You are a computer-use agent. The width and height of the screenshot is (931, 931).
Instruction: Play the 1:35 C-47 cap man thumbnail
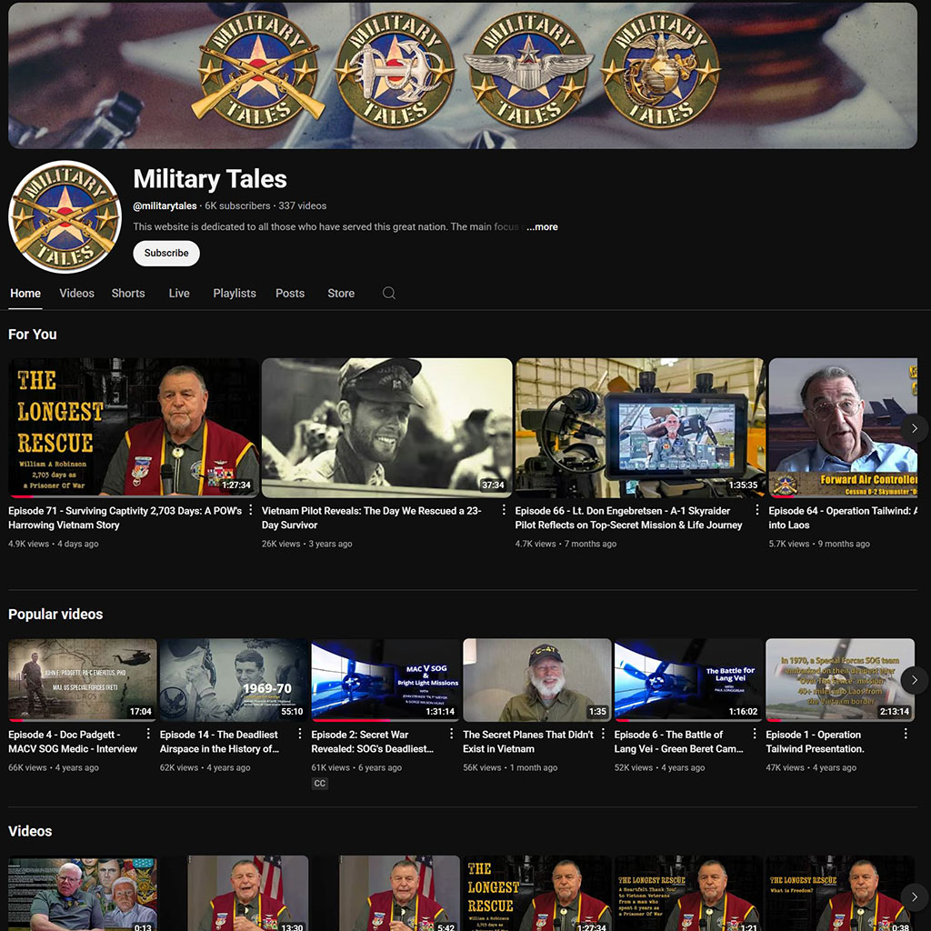[537, 680]
